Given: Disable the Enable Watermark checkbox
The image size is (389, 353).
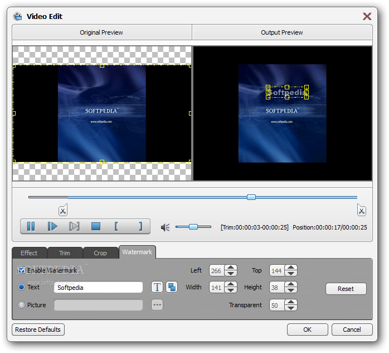Looking at the screenshot, I should [x=22, y=270].
